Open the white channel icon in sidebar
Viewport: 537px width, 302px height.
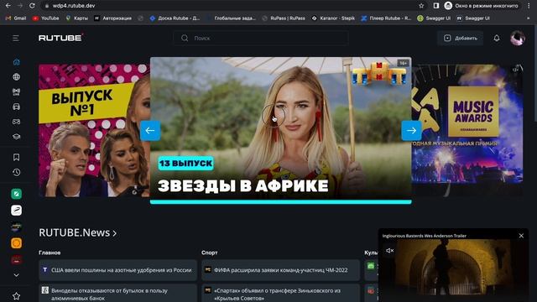(16, 211)
